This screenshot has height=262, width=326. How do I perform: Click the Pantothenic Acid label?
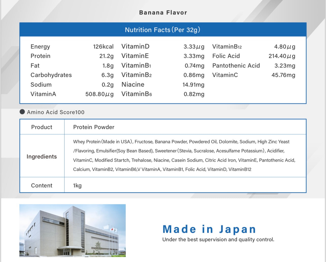(236, 66)
